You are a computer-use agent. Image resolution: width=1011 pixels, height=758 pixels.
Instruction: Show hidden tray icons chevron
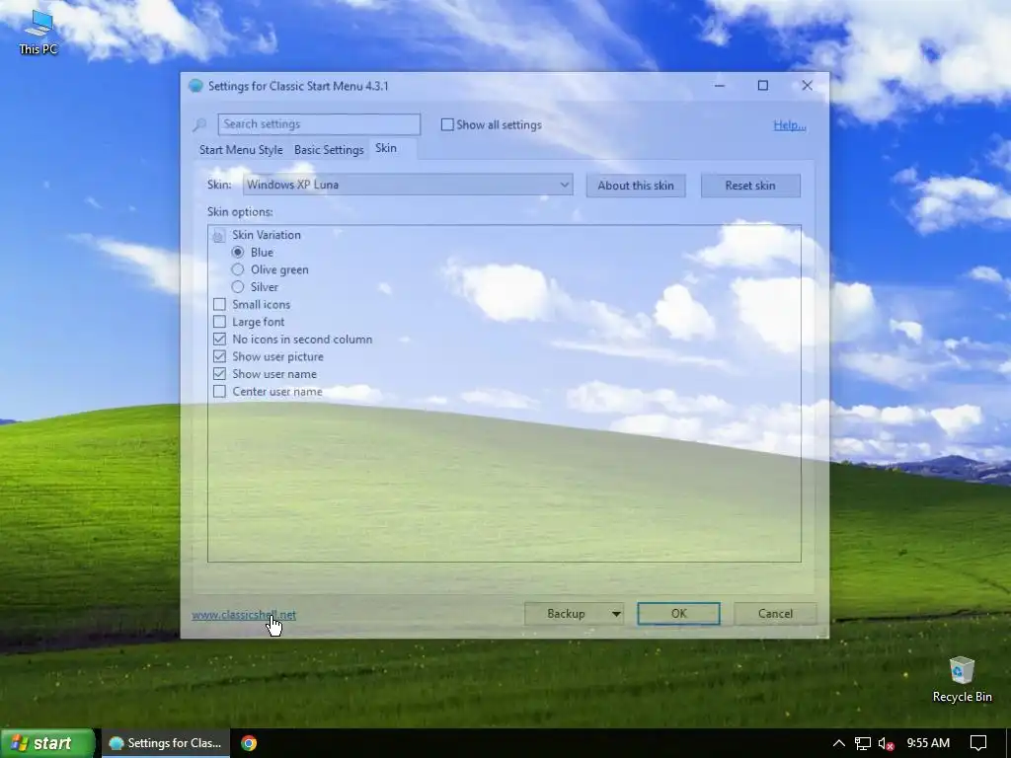(x=838, y=743)
